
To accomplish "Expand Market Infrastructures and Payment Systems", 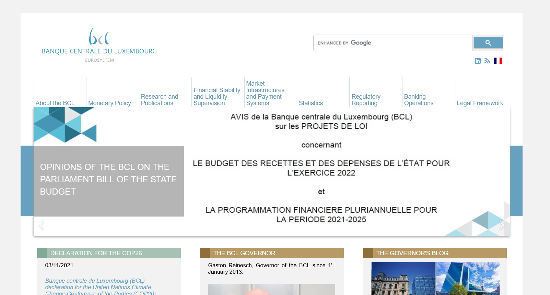I will 265,94.
